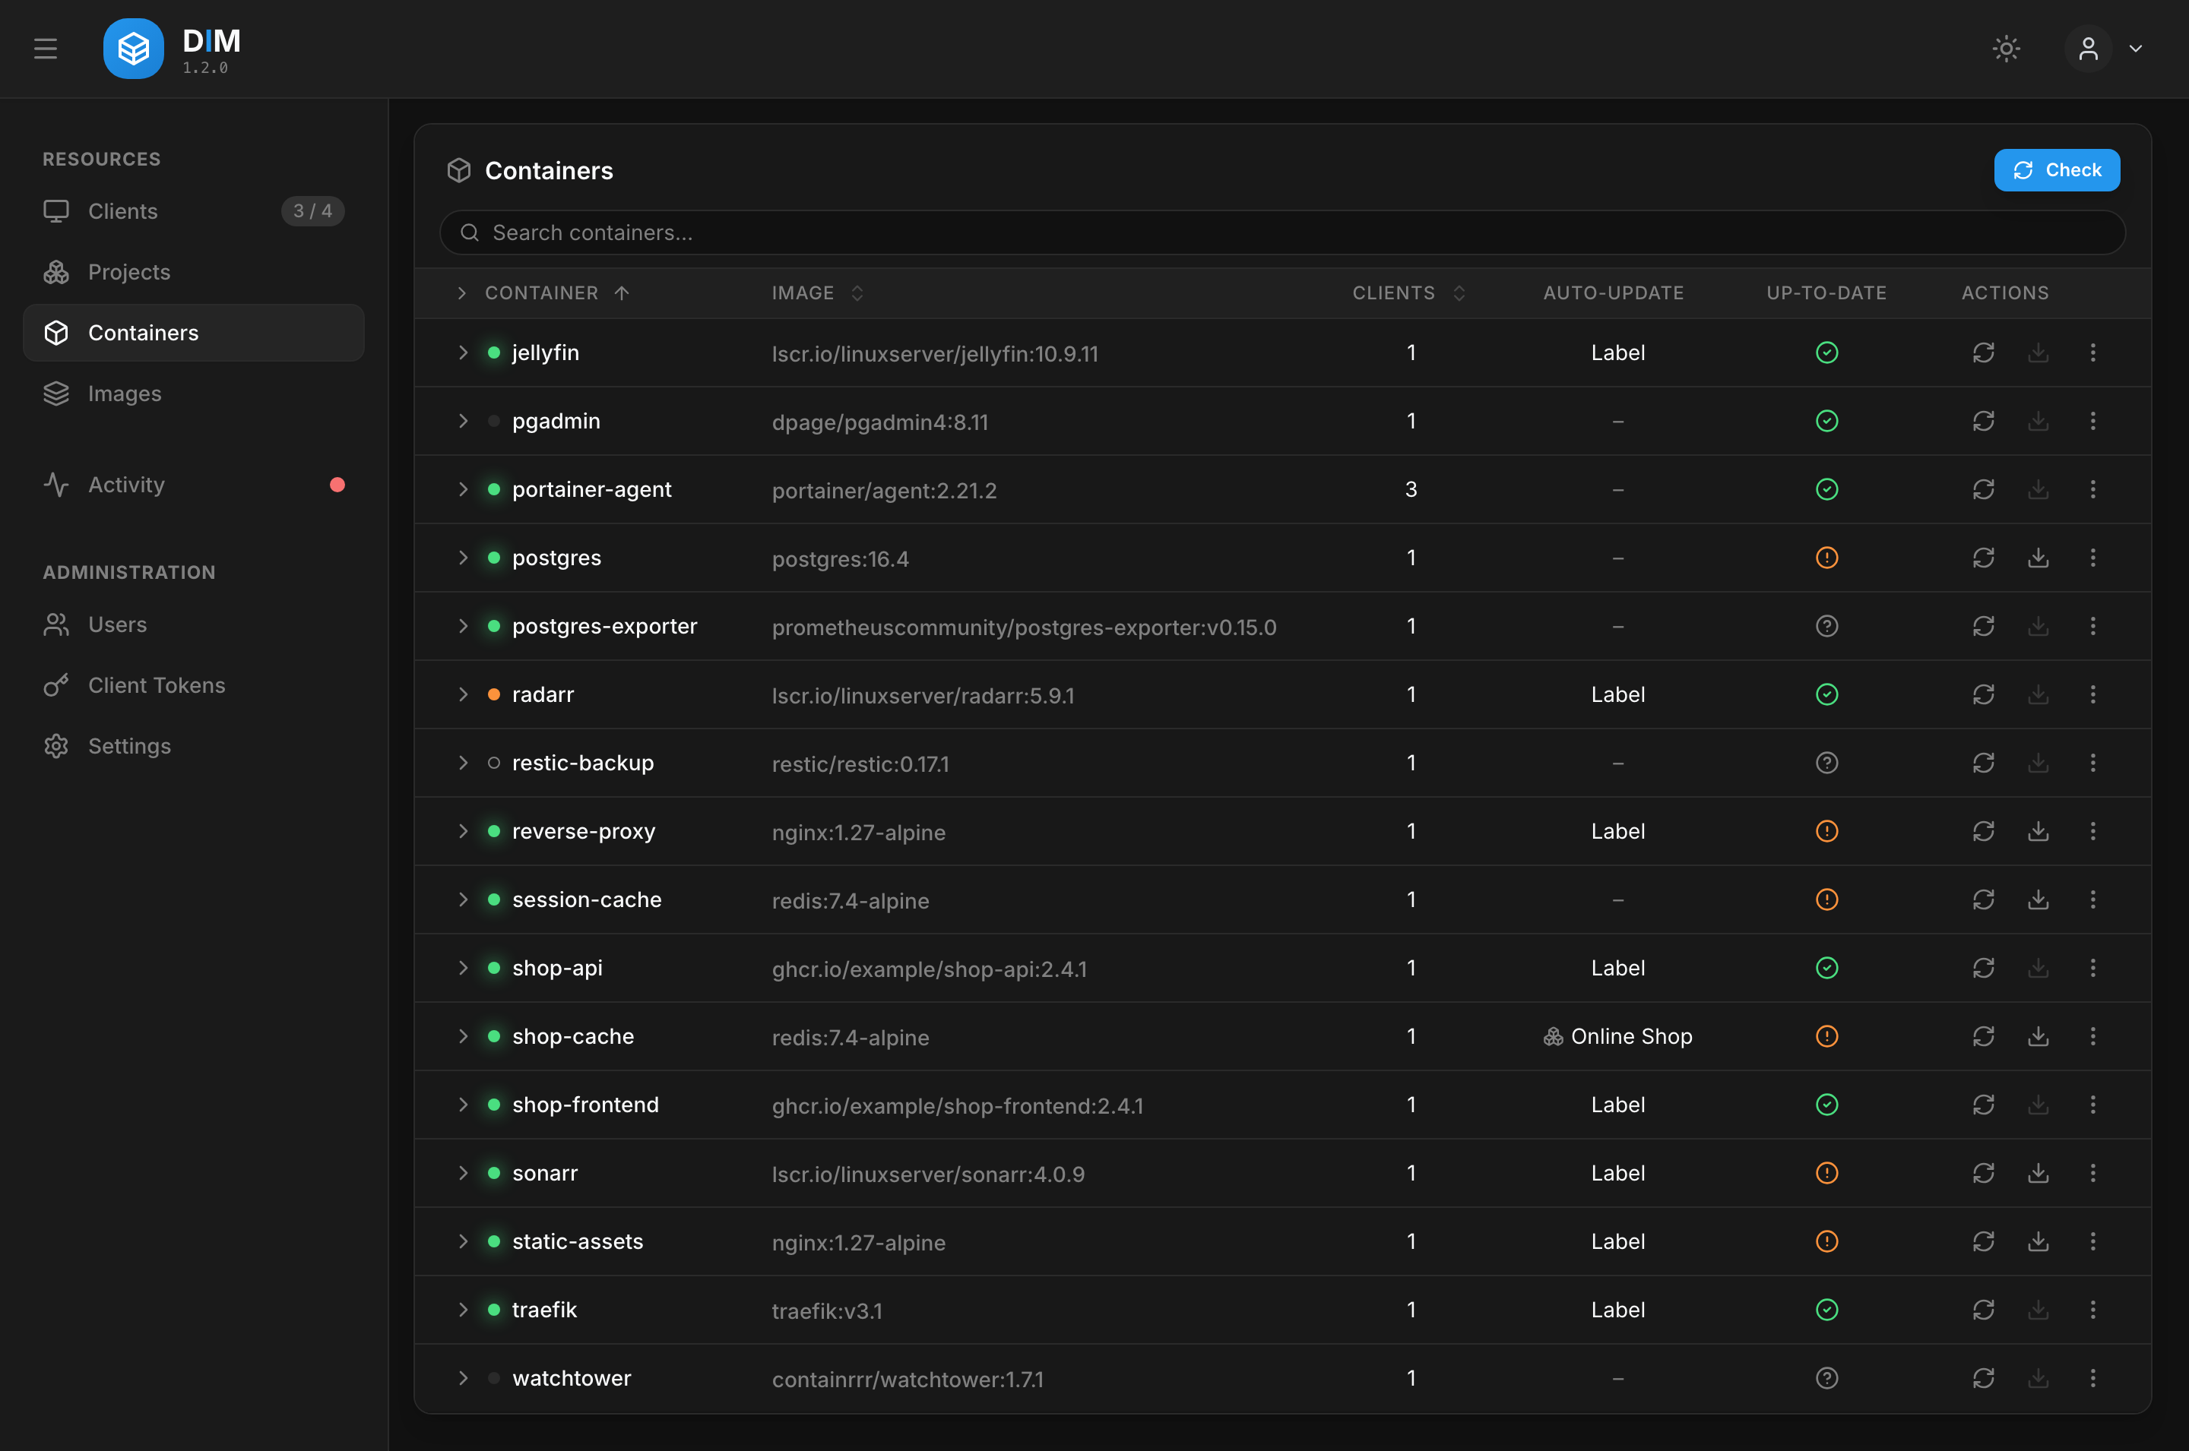This screenshot has height=1451, width=2189.
Task: Open more actions for watchtower
Action: [2092, 1379]
